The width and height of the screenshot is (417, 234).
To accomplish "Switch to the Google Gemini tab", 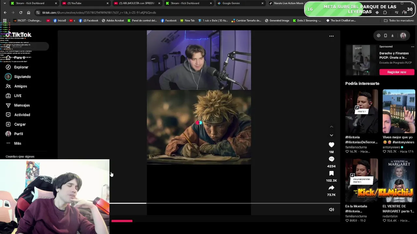I will (240, 3).
